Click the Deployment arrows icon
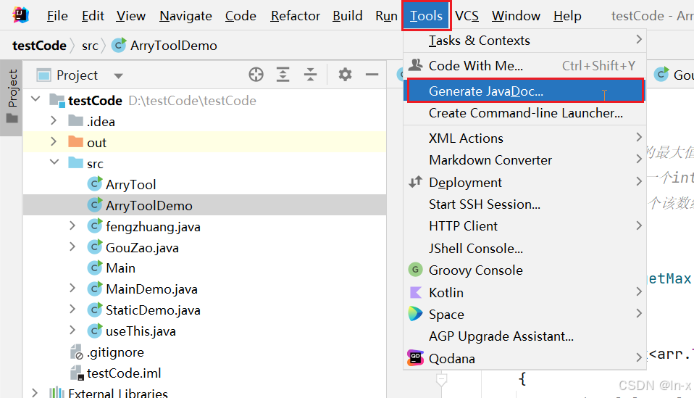Viewport: 694px width, 398px height. (x=415, y=182)
